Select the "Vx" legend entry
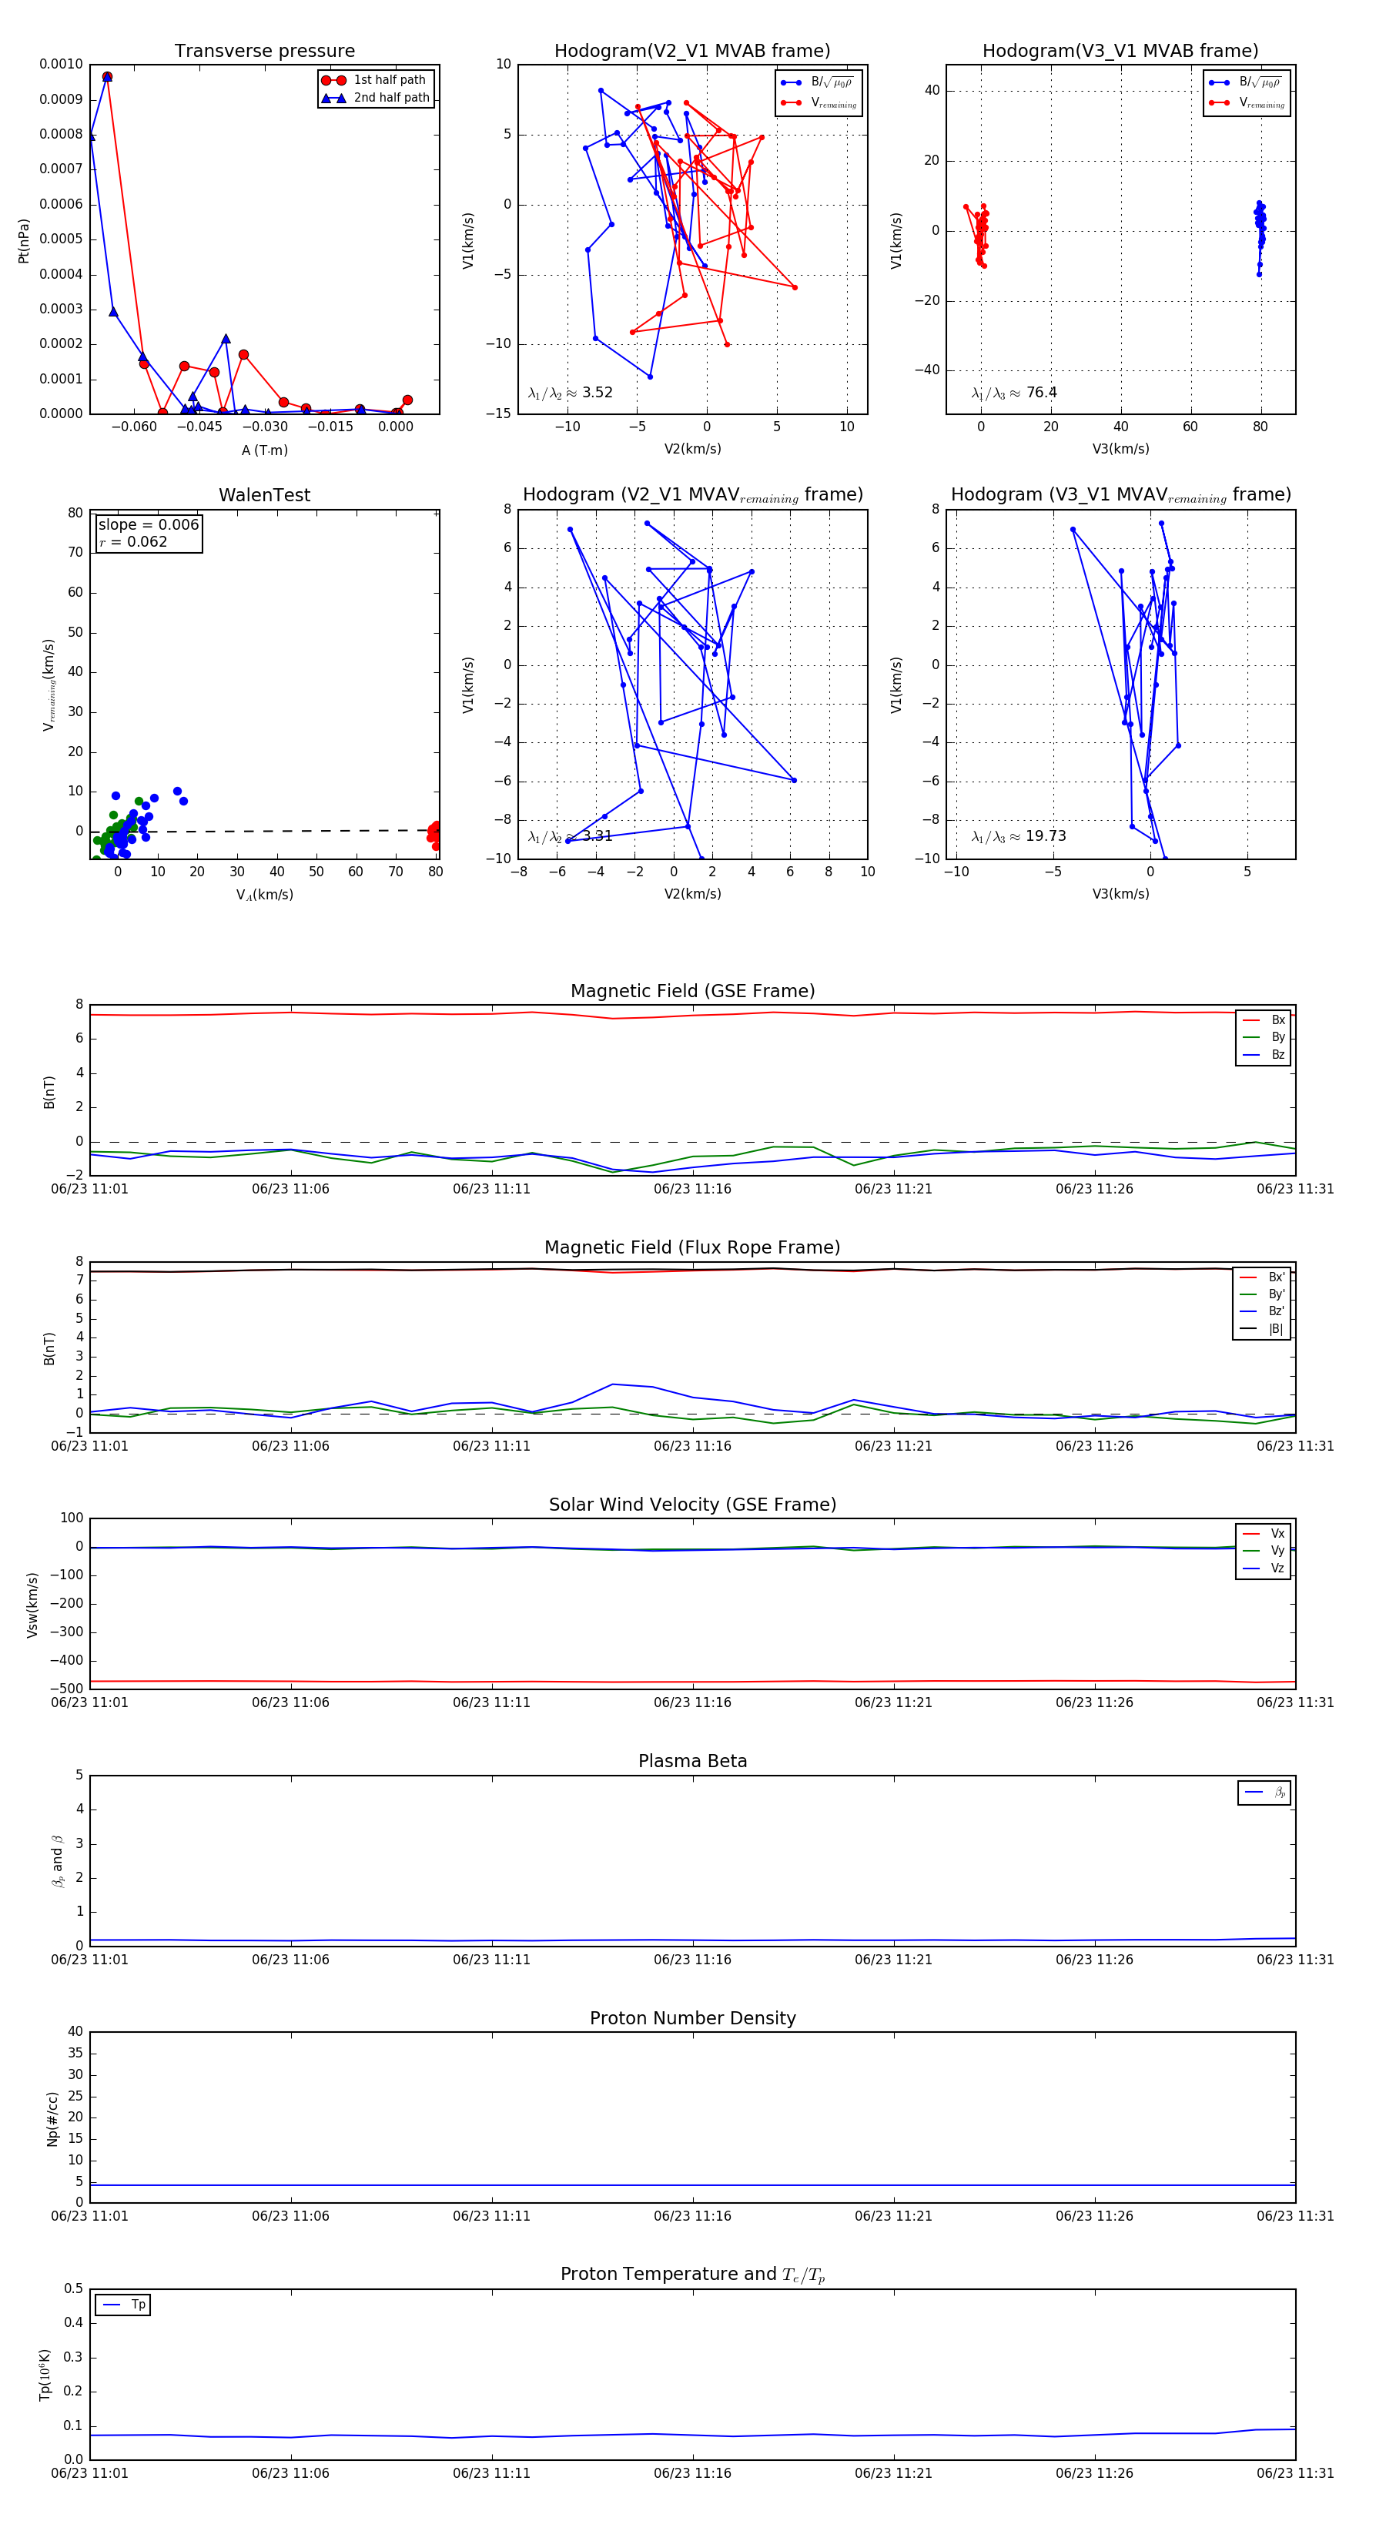The image size is (1386, 2541). point(1264,1533)
